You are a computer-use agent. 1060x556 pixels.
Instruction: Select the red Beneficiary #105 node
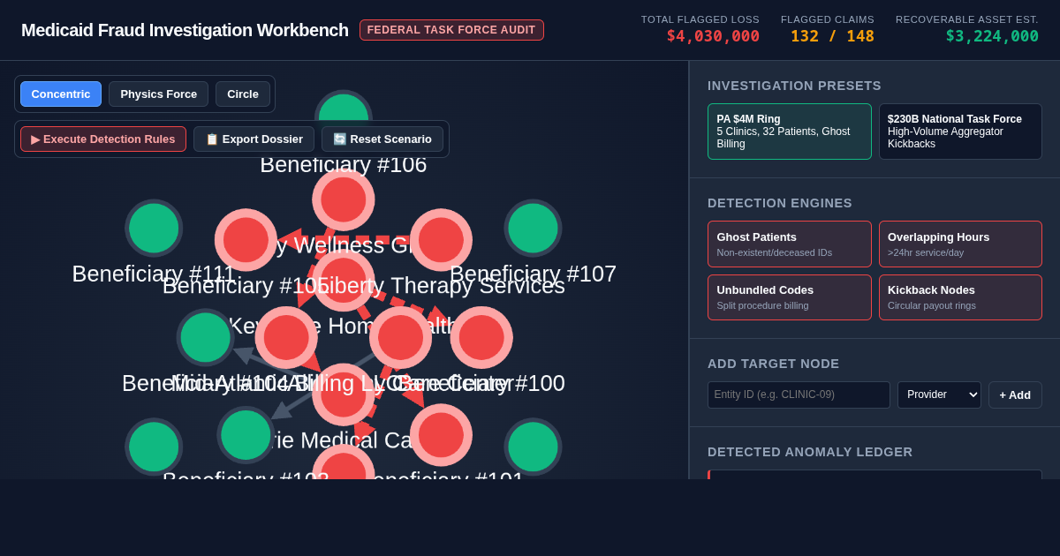[x=246, y=240]
